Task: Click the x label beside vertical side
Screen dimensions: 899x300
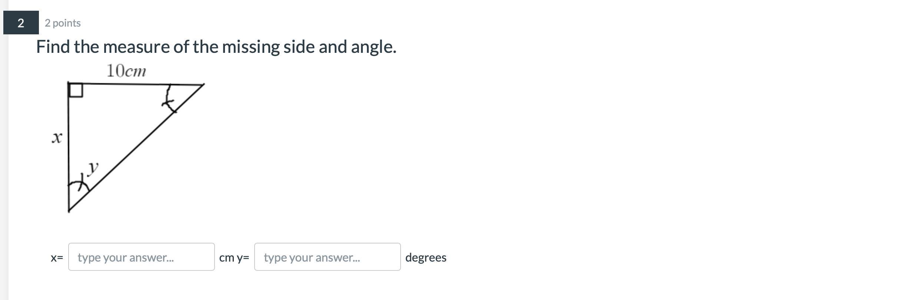Action: click(57, 138)
